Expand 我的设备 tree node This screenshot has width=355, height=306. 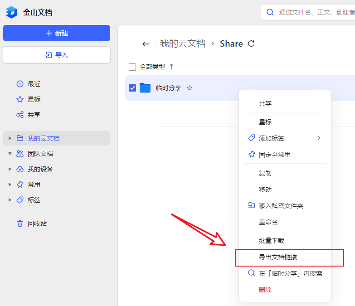click(10, 169)
